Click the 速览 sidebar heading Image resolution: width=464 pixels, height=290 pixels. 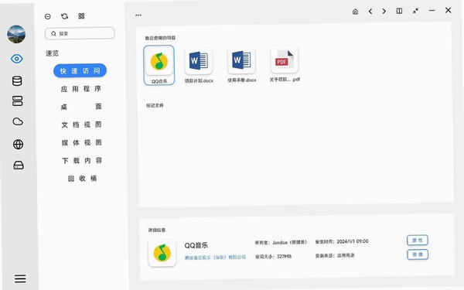coord(52,53)
